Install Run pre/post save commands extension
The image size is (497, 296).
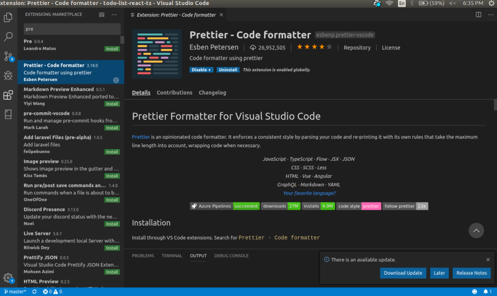(112, 200)
